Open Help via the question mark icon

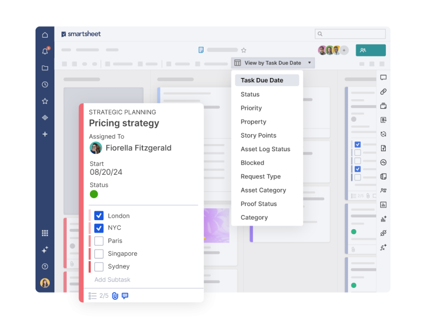pyautogui.click(x=44, y=266)
